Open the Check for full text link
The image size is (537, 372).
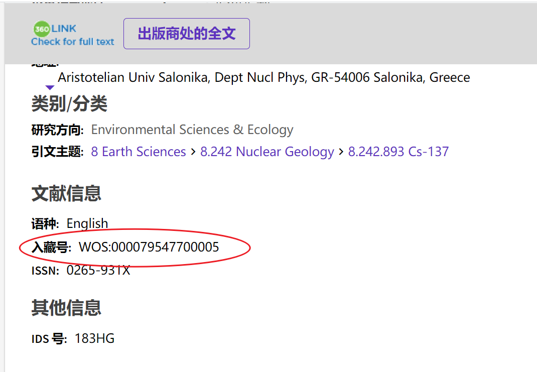(x=73, y=42)
